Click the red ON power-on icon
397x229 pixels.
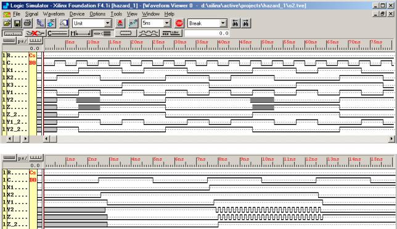coord(120,23)
